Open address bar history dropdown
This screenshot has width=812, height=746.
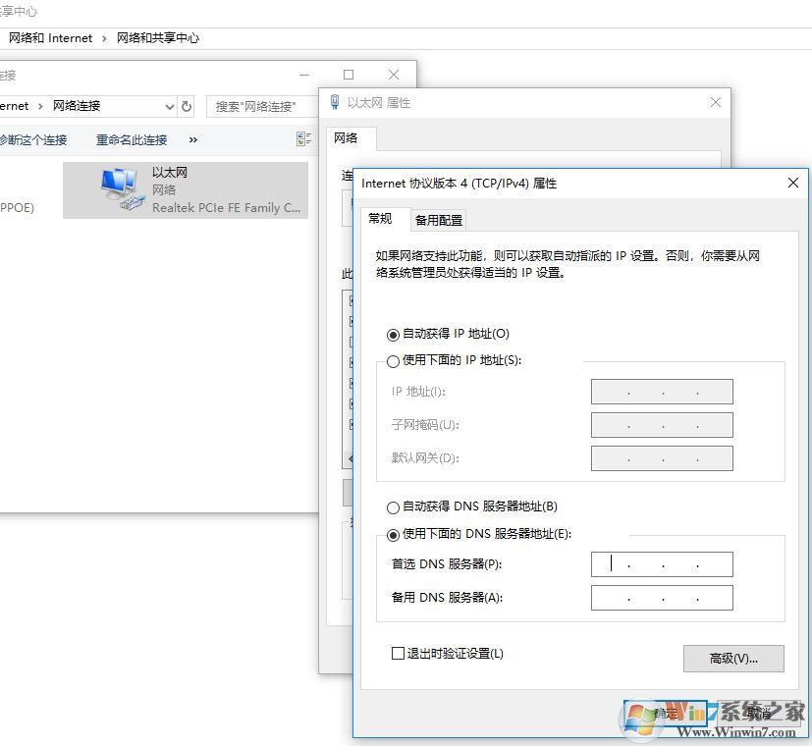coord(169,107)
